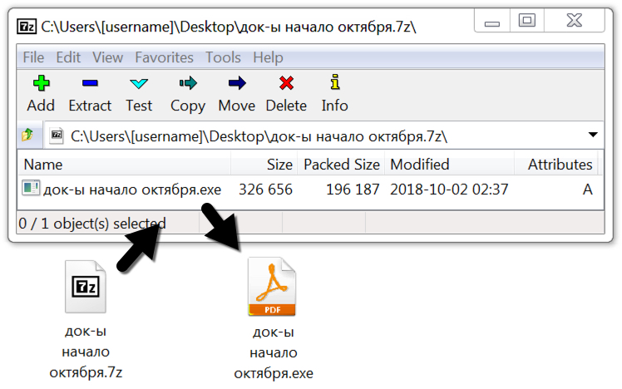Close the 7-Zip window
The image size is (622, 389).
coord(575,21)
